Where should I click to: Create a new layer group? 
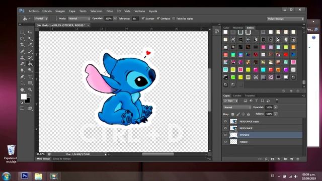[285, 159]
